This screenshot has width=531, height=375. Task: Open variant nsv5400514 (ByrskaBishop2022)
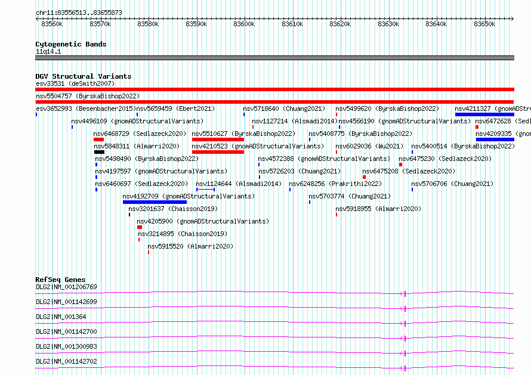[463, 146]
